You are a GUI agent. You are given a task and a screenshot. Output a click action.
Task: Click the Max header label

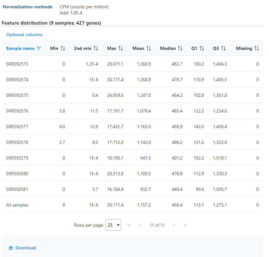tap(112, 48)
